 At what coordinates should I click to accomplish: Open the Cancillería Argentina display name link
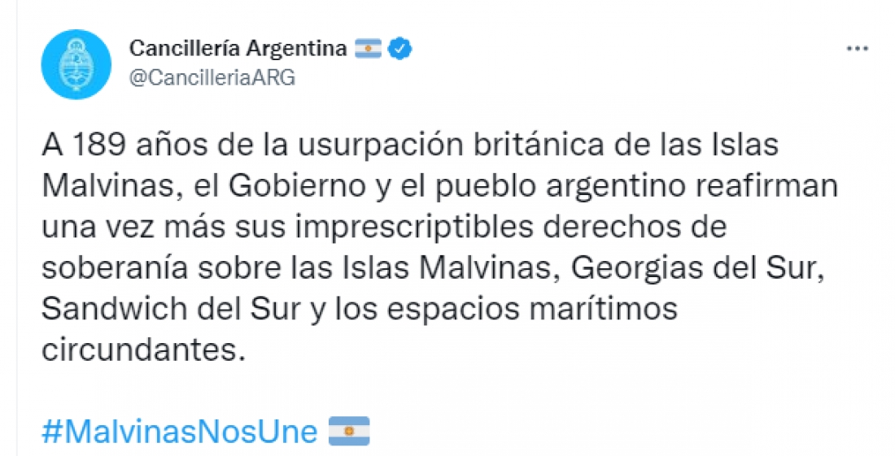coord(238,49)
